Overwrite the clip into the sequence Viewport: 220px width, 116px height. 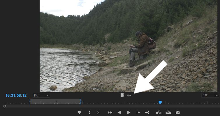(168, 113)
